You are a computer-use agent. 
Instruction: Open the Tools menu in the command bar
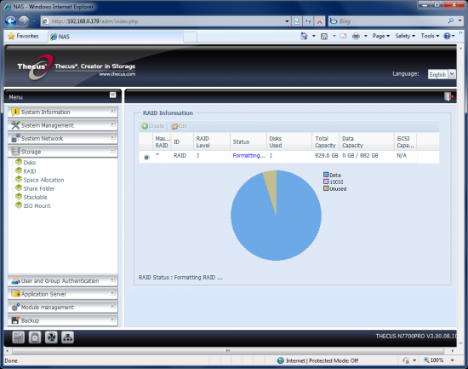pyautogui.click(x=430, y=36)
